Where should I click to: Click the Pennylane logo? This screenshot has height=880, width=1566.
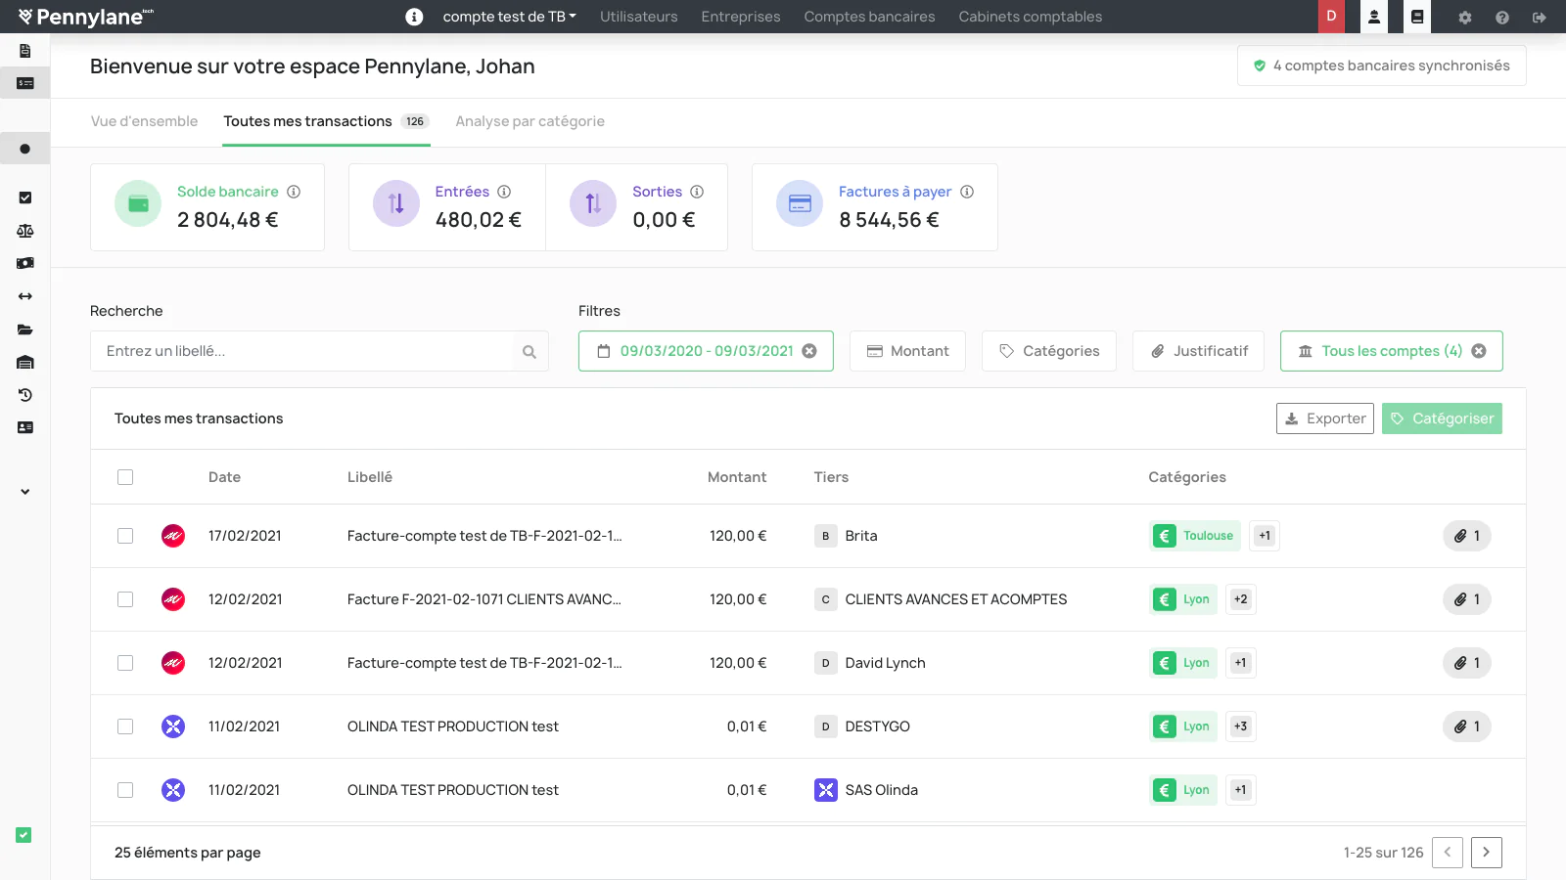86,17
